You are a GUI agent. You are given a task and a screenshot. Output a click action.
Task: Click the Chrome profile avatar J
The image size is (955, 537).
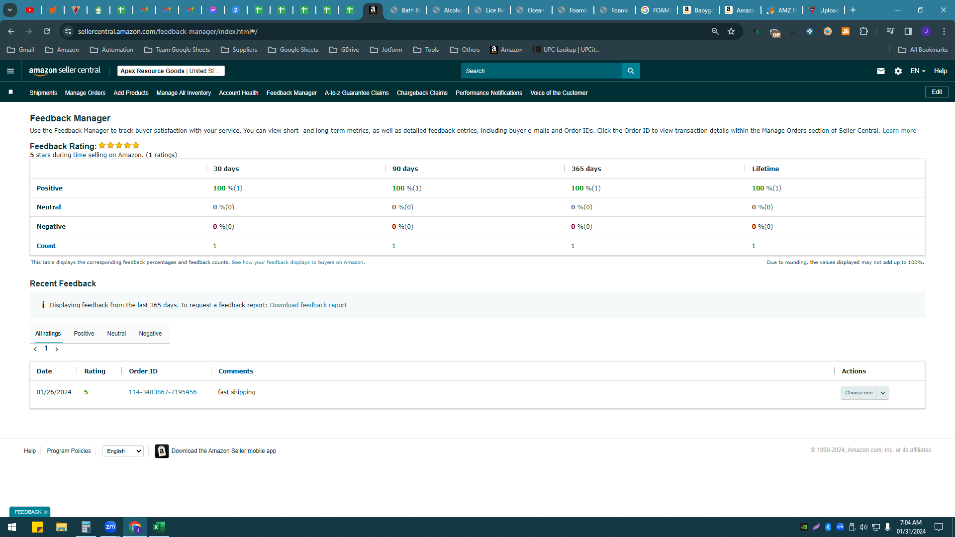pos(926,31)
